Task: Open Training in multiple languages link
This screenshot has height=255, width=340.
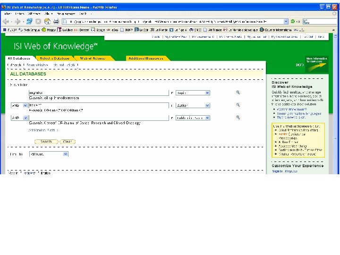Action: tap(299, 113)
